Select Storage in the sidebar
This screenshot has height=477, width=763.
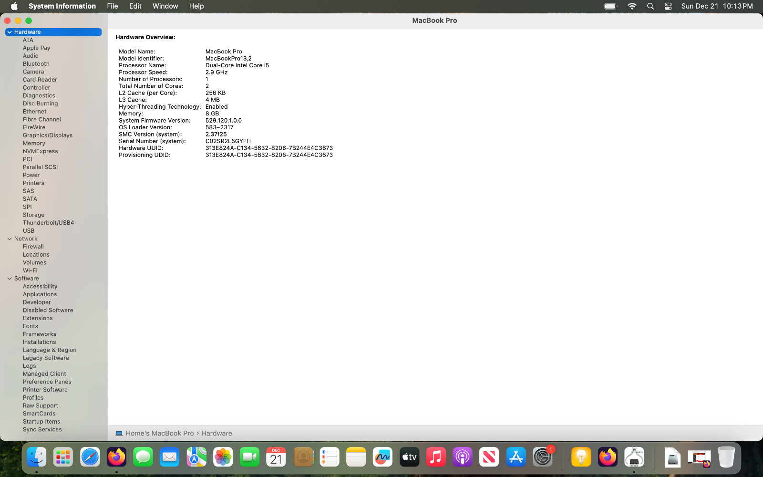click(33, 215)
